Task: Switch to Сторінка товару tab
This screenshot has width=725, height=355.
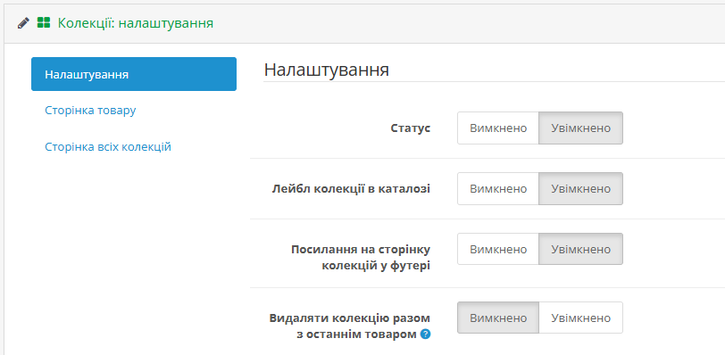Action: [x=90, y=111]
